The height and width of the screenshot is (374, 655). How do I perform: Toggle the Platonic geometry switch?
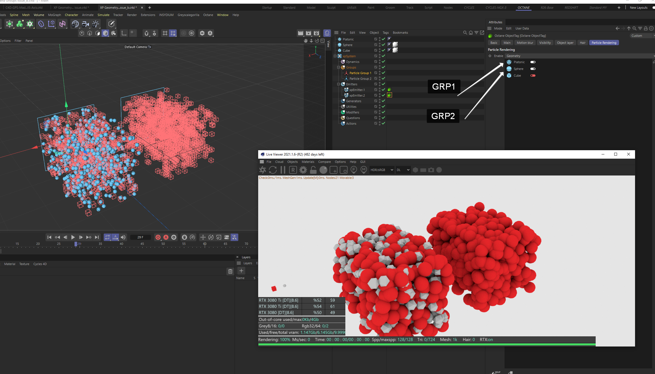(533, 62)
